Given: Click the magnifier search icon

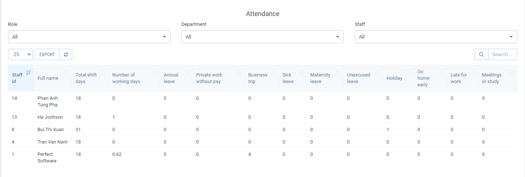Looking at the screenshot, I should click(x=481, y=55).
